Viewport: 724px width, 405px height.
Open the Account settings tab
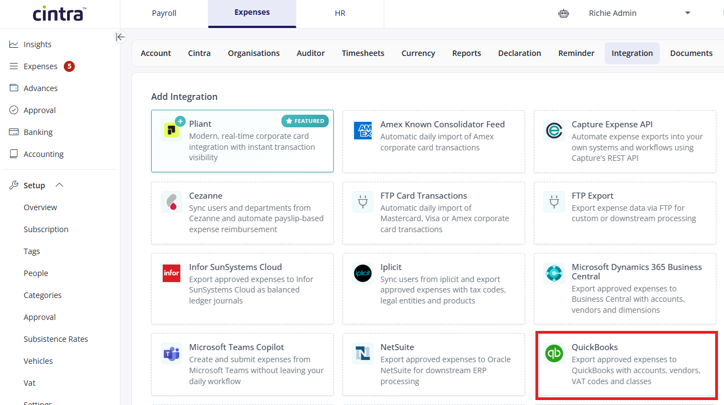pos(156,53)
